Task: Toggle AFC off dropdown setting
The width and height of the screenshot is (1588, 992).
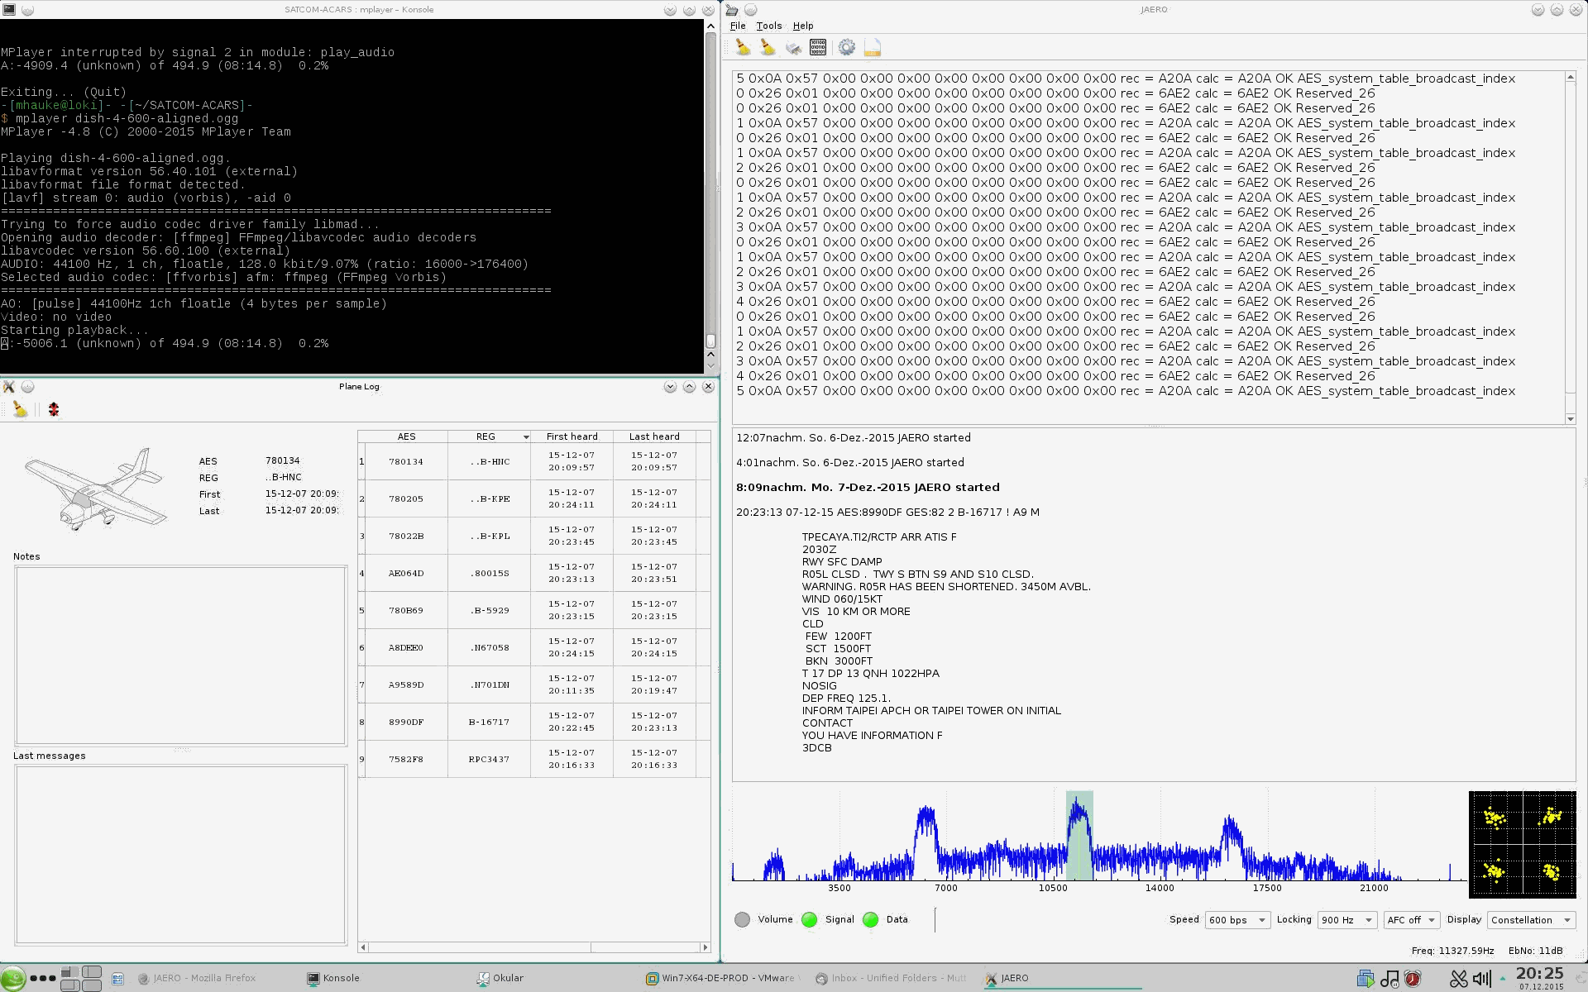Action: 1409,919
